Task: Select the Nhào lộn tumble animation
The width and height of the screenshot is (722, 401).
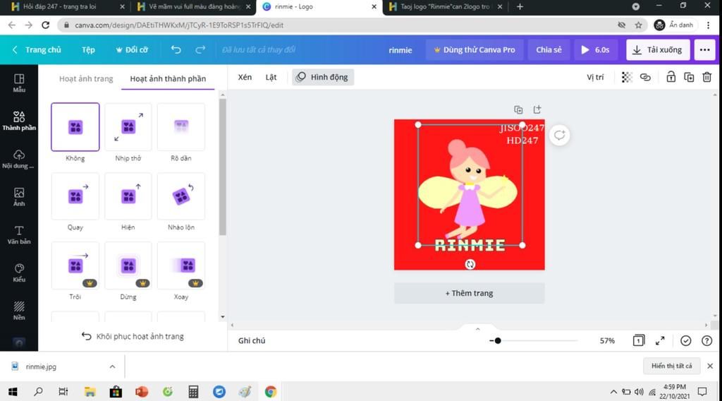Action: pos(181,196)
